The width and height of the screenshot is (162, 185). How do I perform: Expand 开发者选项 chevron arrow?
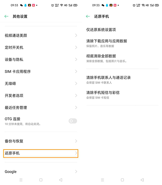[x=76, y=96]
